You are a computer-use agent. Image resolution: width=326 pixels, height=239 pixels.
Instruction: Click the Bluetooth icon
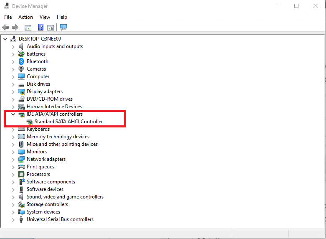click(x=21, y=61)
